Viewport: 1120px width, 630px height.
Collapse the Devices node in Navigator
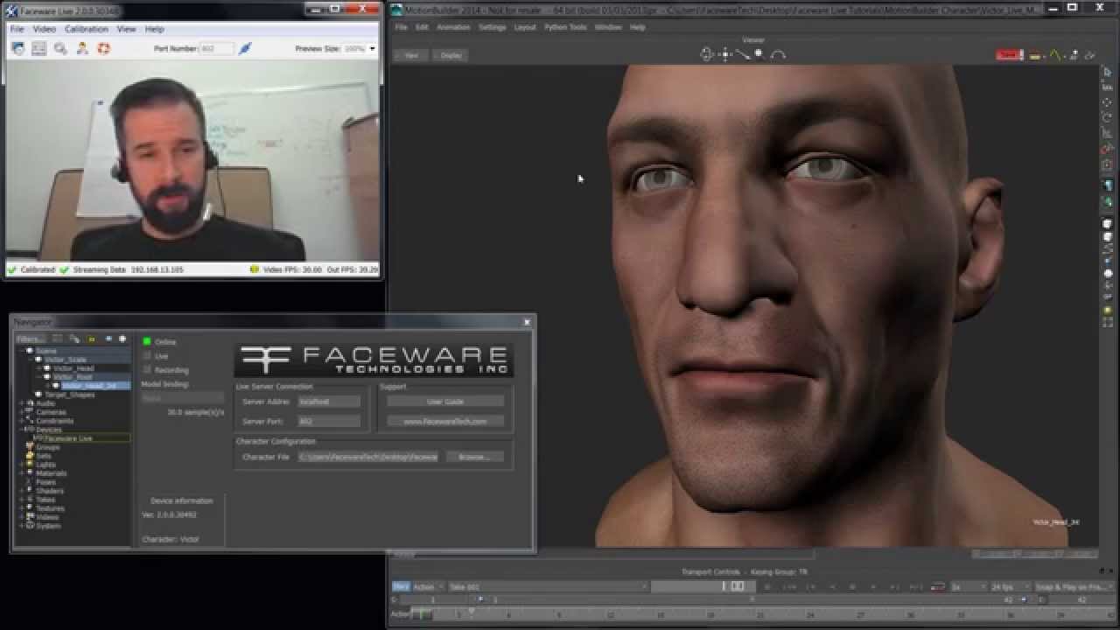pos(22,430)
